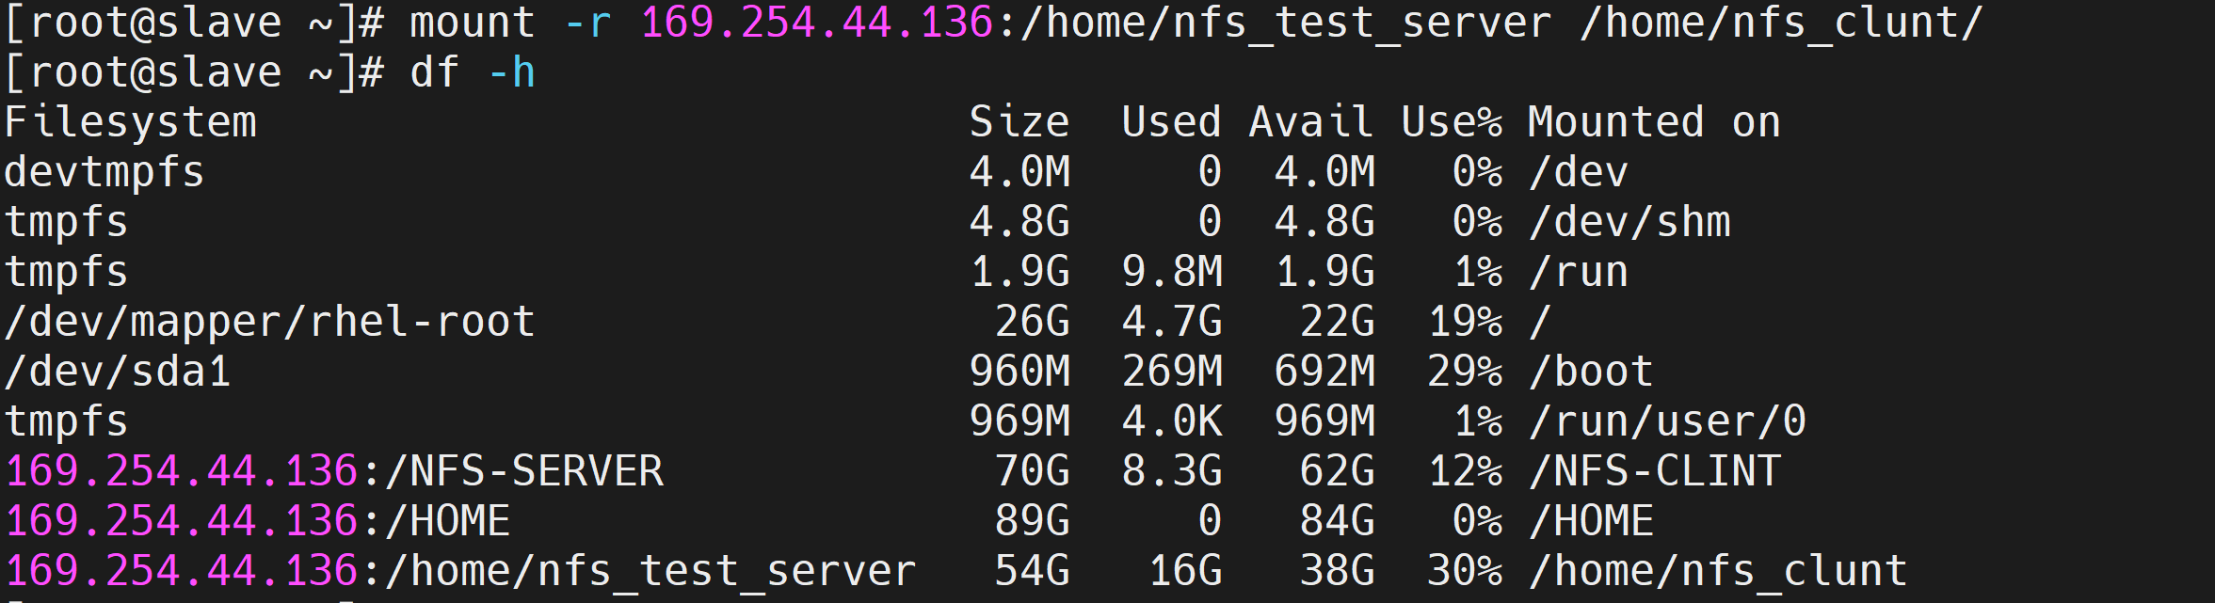Click the '/run/user/0' mount point
Screen dimensions: 2215x603
(1668, 421)
